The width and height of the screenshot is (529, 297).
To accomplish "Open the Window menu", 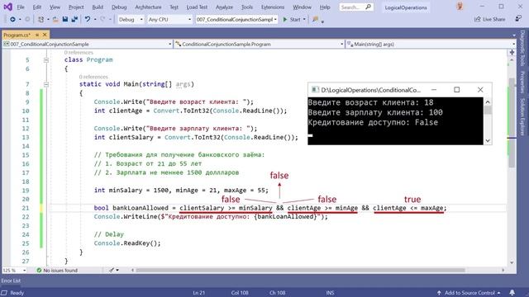I will (302, 7).
